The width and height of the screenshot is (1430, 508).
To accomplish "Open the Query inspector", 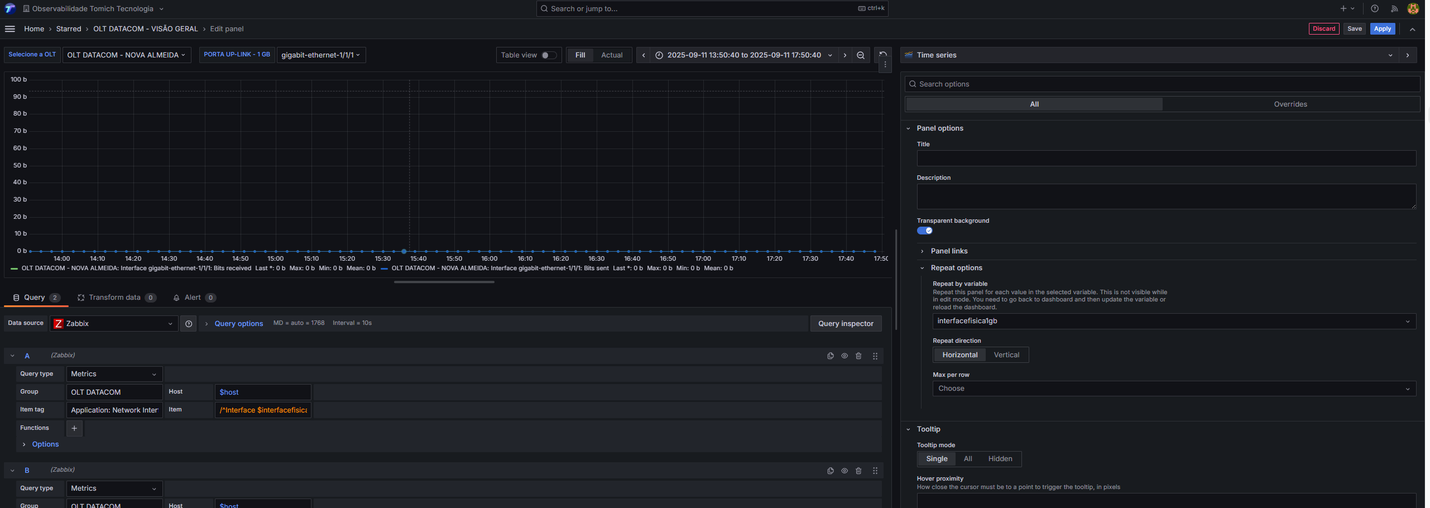I will (846, 324).
